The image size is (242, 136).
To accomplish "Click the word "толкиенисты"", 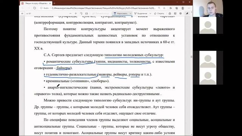I will click(140, 62).
